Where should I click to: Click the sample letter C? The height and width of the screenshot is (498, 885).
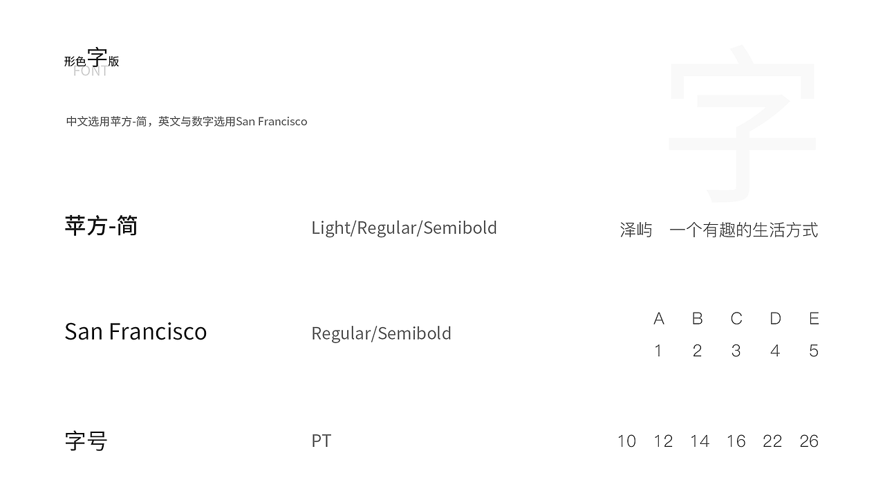(736, 318)
